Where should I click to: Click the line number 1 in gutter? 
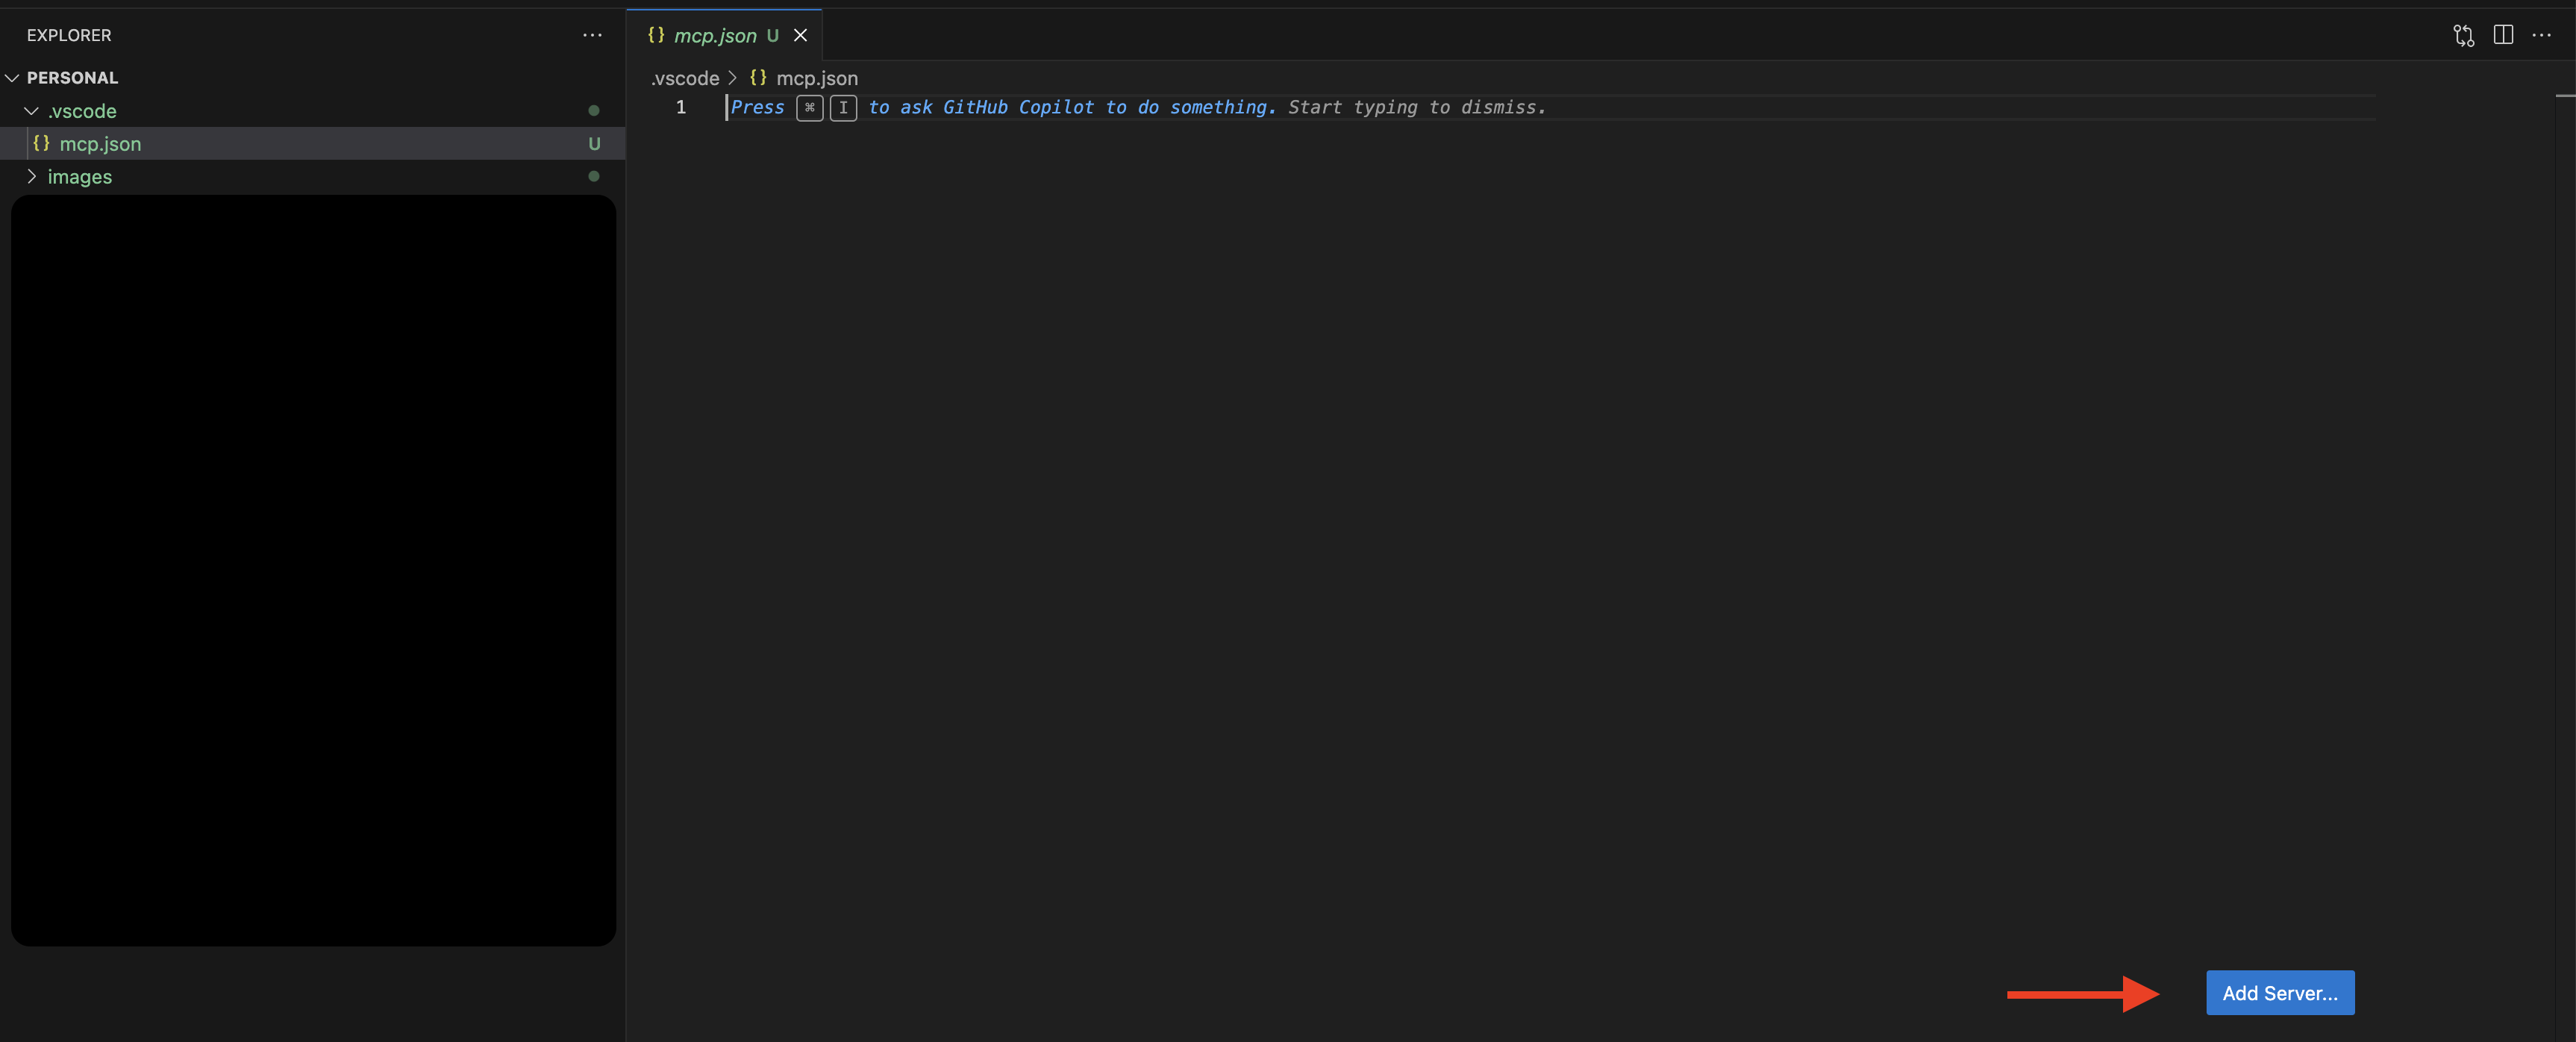[x=681, y=108]
